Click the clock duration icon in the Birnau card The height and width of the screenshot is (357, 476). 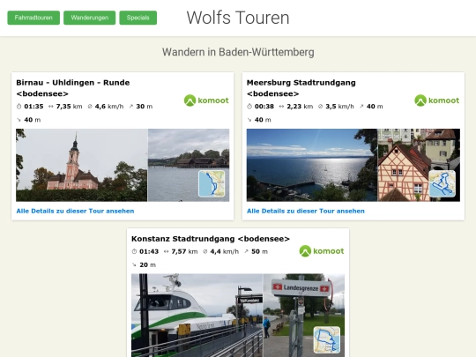coord(19,107)
